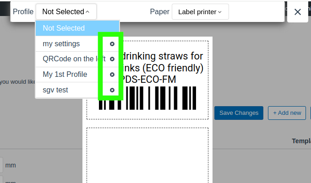Click the "+ Add new" button
Screen dimensions: 311x183
click(x=287, y=113)
